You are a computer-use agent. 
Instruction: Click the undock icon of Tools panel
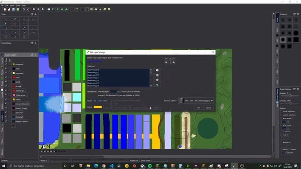(x=32, y=14)
